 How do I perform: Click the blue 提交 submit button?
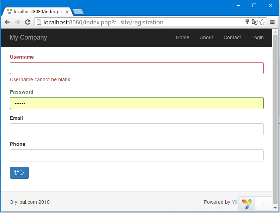coord(19,173)
